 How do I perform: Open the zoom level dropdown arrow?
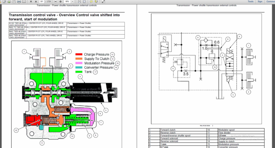click(x=72, y=1)
